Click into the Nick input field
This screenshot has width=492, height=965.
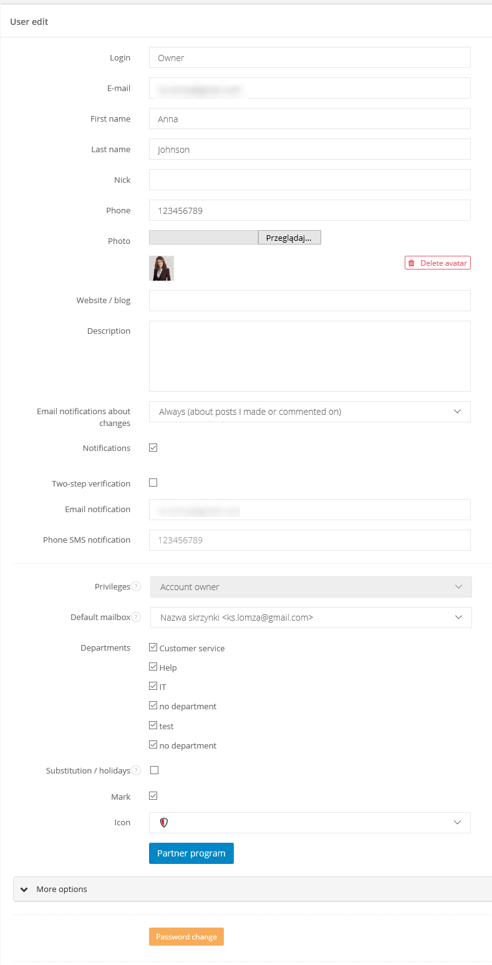pos(309,180)
